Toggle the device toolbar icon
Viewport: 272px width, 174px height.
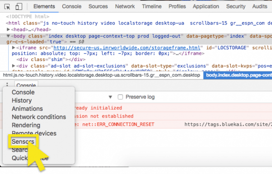19,7
